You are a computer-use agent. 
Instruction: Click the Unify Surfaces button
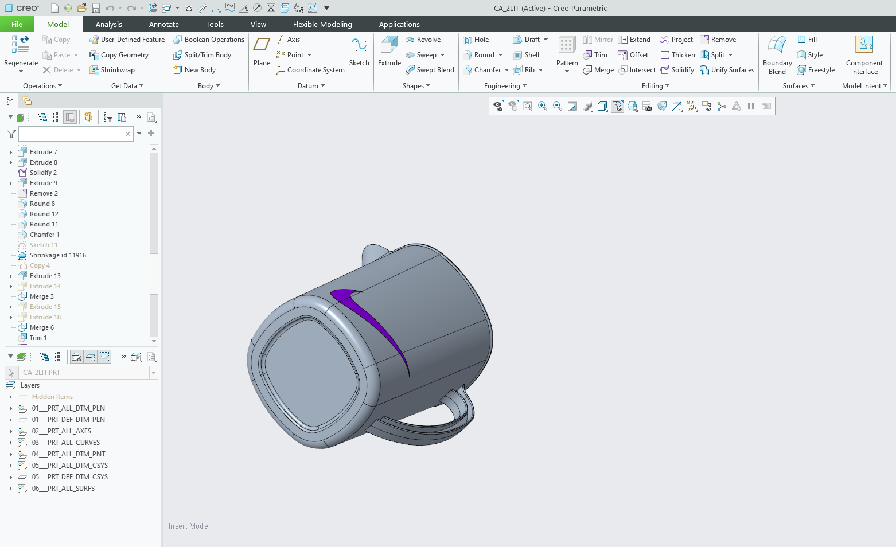coord(727,70)
